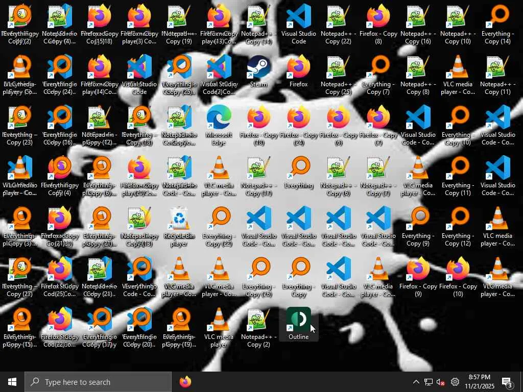Select the Everything - Copy (11) shortcut

(458, 177)
